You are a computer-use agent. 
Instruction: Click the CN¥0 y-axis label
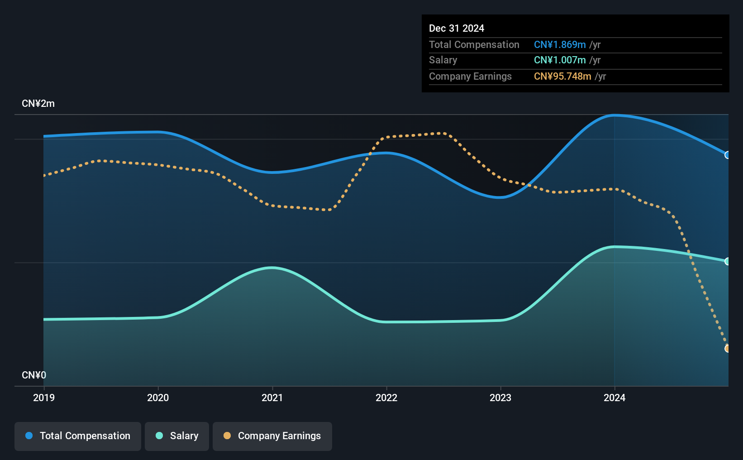click(x=34, y=375)
